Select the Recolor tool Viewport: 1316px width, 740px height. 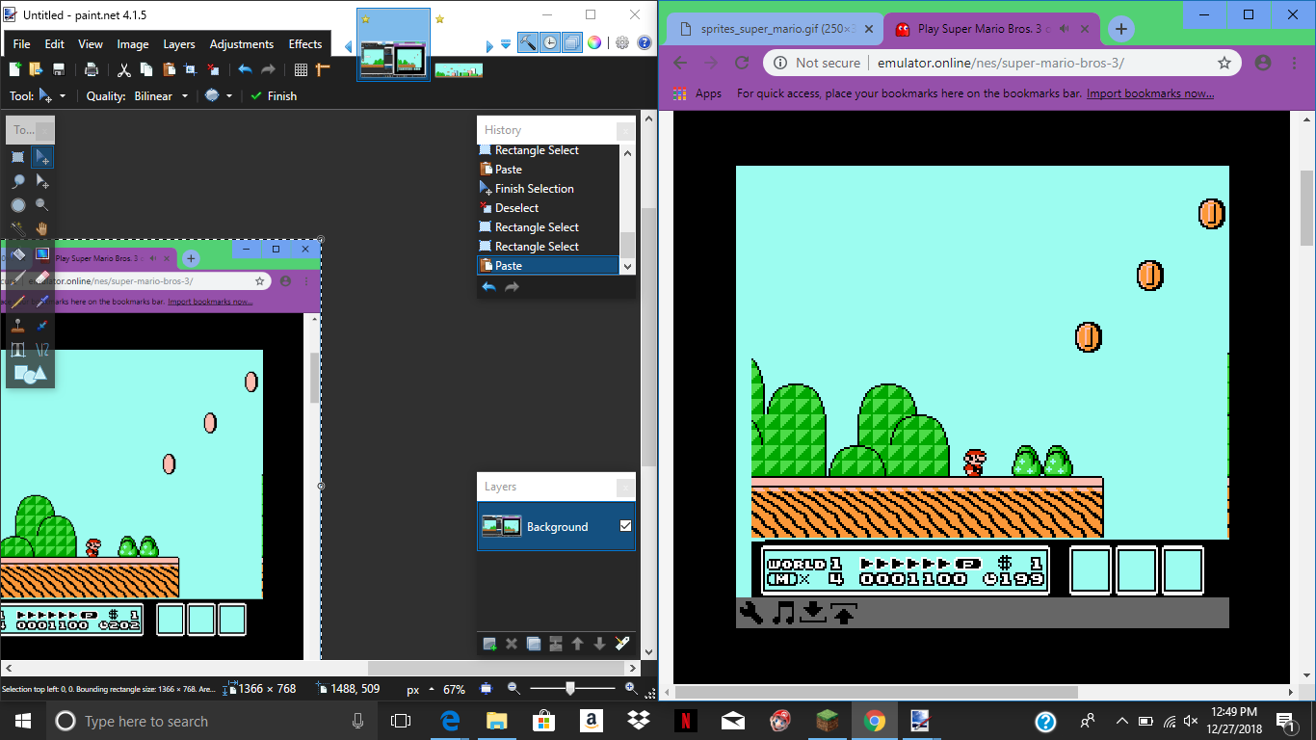point(42,326)
